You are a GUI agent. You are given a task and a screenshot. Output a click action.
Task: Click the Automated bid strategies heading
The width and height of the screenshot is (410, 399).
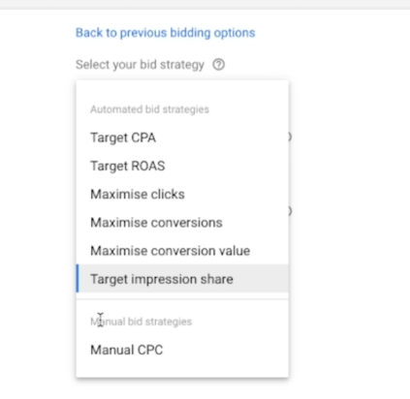tap(149, 109)
